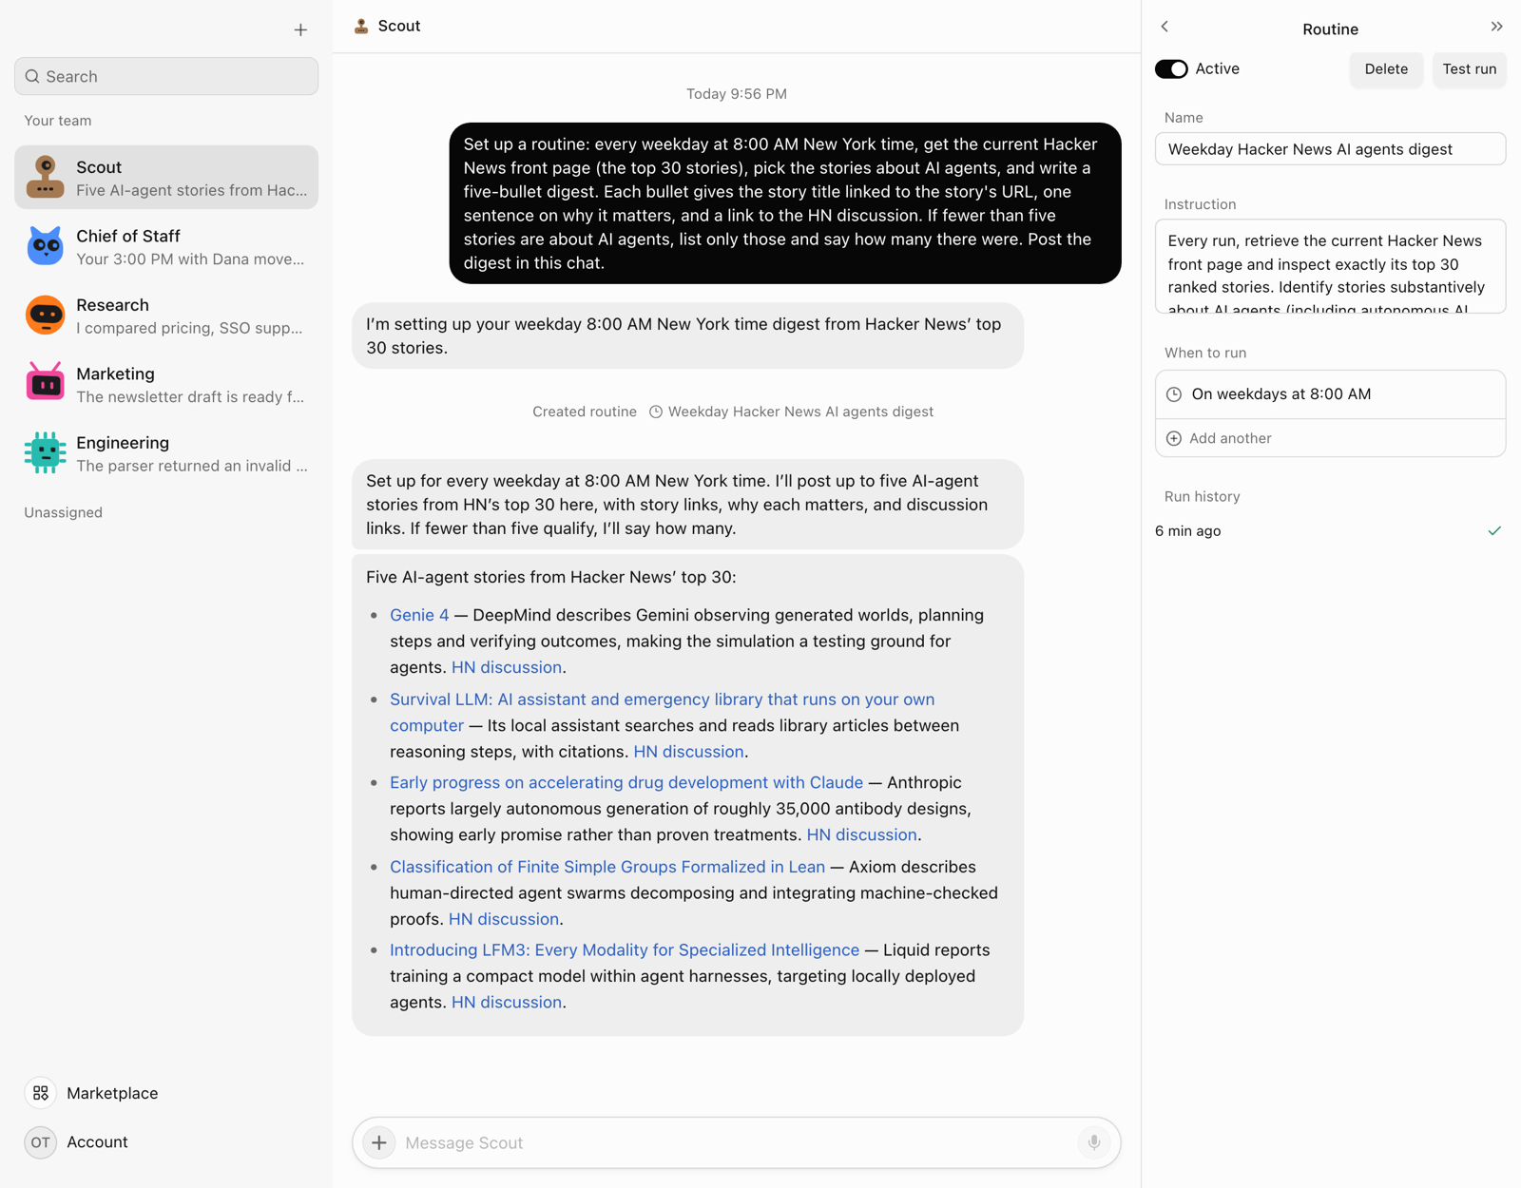The image size is (1521, 1188).
Task: Click Routine panel title
Action: [x=1330, y=29]
